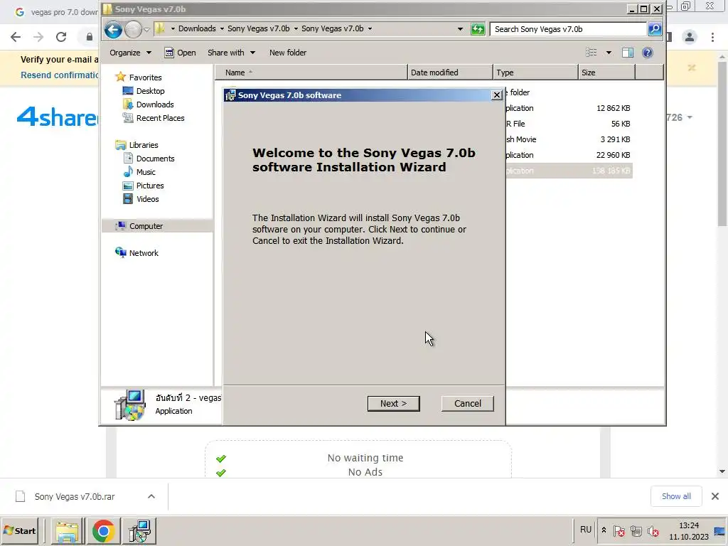Expand dropdown arrow after Downloads breadcrumb
The width and height of the screenshot is (728, 546).
pyautogui.click(x=222, y=28)
